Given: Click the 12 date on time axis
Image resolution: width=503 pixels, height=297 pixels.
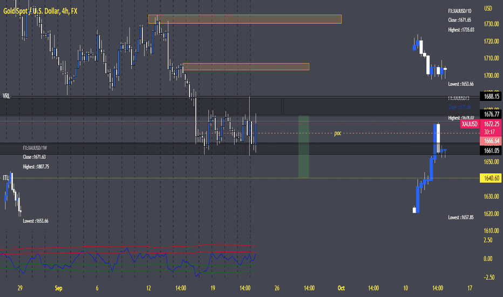Looking at the screenshot, I should [148, 288].
